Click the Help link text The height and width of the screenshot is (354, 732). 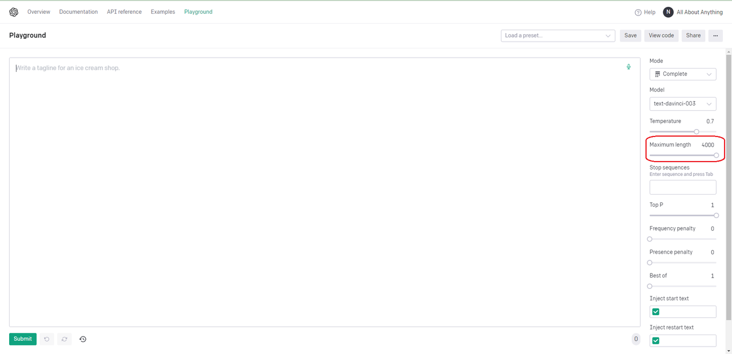pyautogui.click(x=650, y=12)
